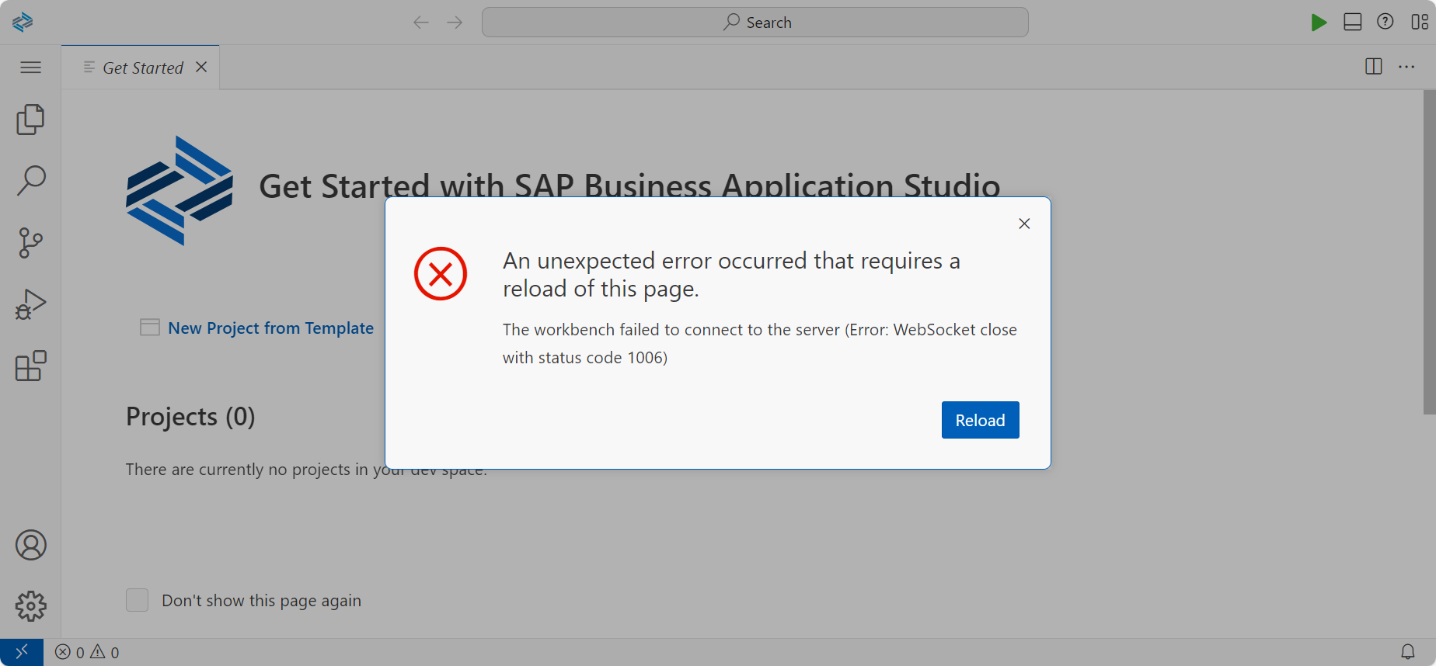Screen dimensions: 1436x666
Task: Click the Projects (0) heading
Action: click(x=190, y=417)
